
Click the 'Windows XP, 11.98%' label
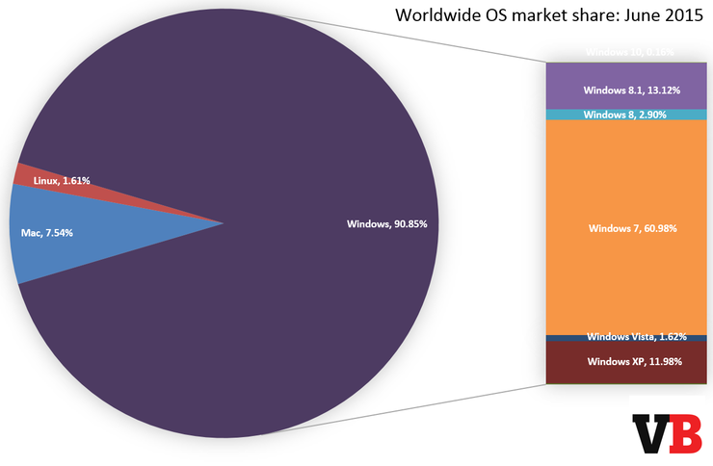[634, 362]
